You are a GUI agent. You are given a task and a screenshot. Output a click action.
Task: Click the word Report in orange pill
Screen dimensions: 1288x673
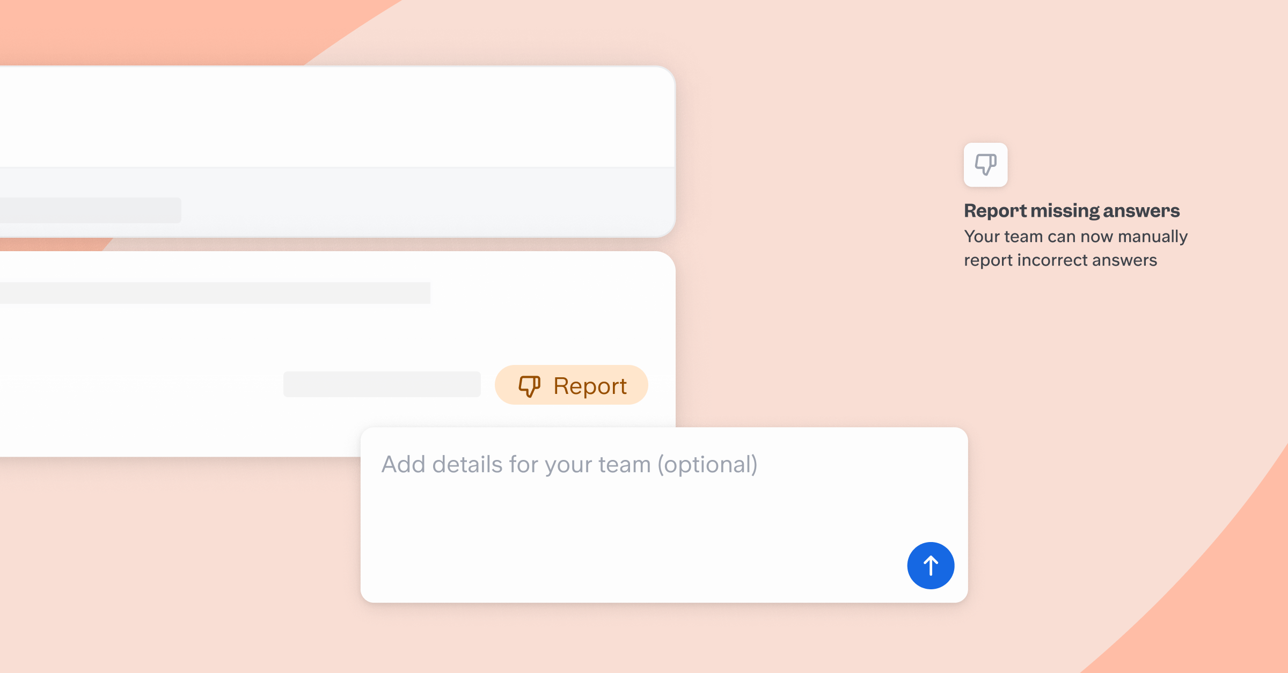[x=590, y=386]
